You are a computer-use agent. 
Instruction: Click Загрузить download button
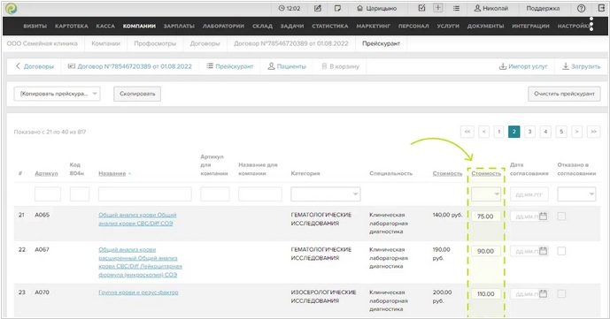click(x=581, y=66)
